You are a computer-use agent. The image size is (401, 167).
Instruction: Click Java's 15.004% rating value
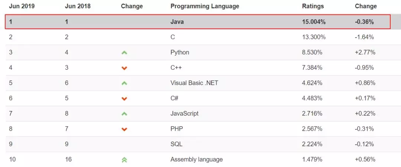314,22
